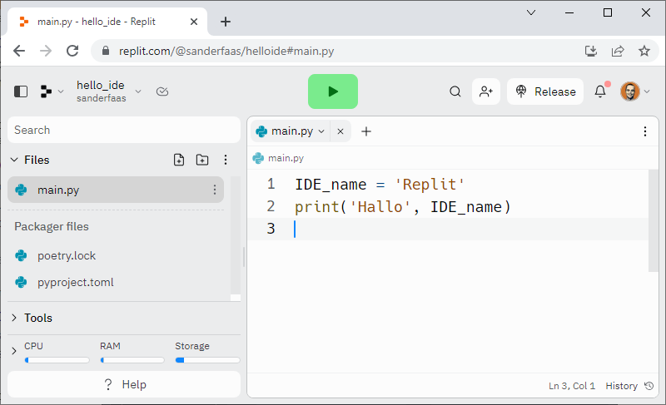Create a new file via the icon
The height and width of the screenshot is (405, 666).
pos(179,160)
